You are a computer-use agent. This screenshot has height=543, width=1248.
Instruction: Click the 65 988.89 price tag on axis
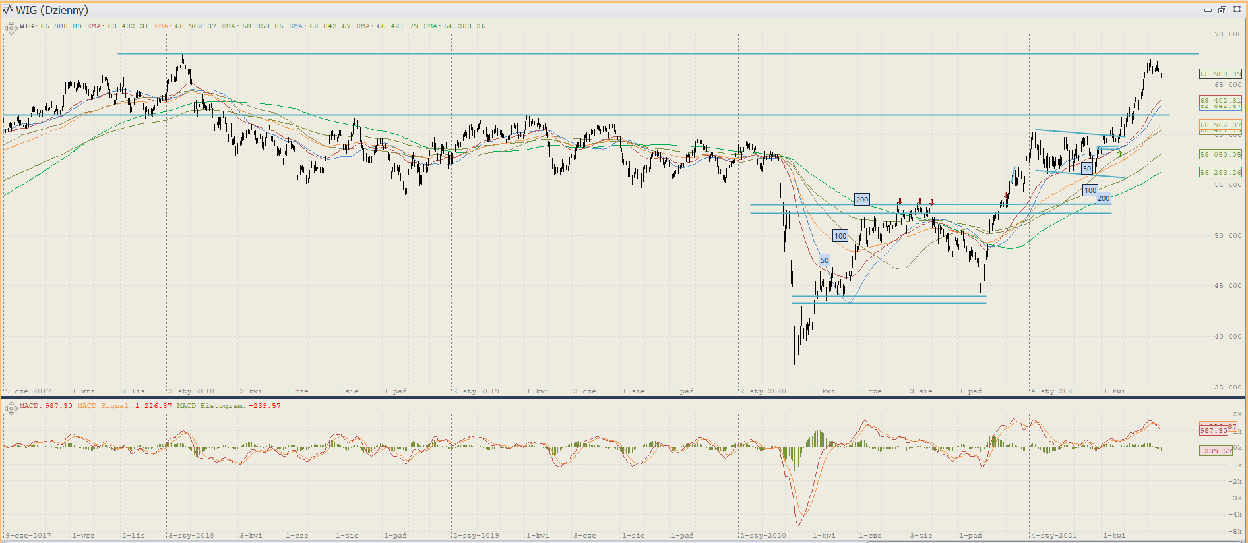point(1220,74)
